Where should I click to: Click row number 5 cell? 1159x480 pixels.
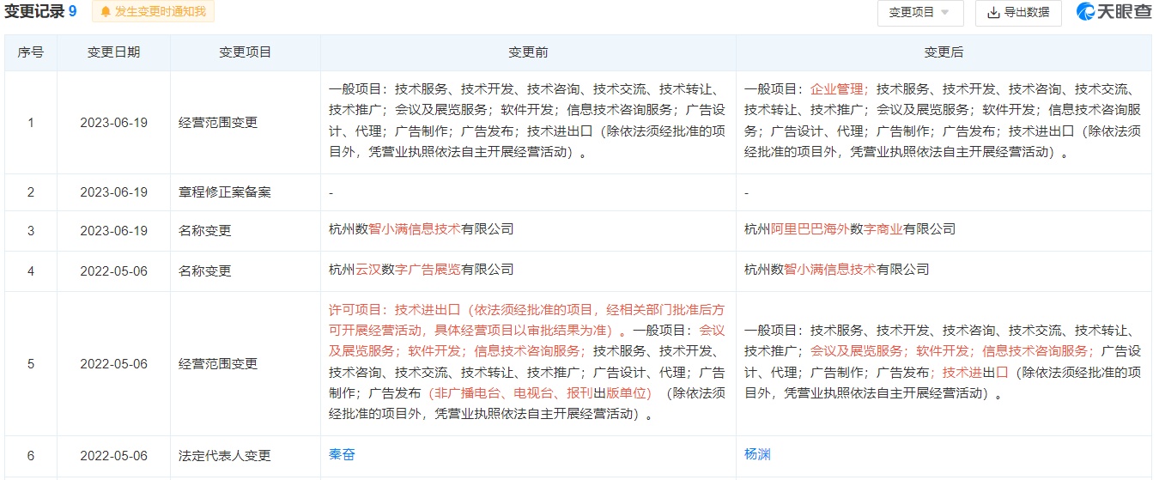click(x=31, y=364)
